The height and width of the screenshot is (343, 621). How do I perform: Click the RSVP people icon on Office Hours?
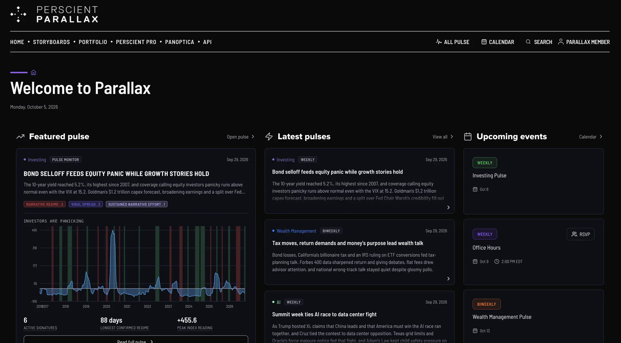pyautogui.click(x=574, y=234)
